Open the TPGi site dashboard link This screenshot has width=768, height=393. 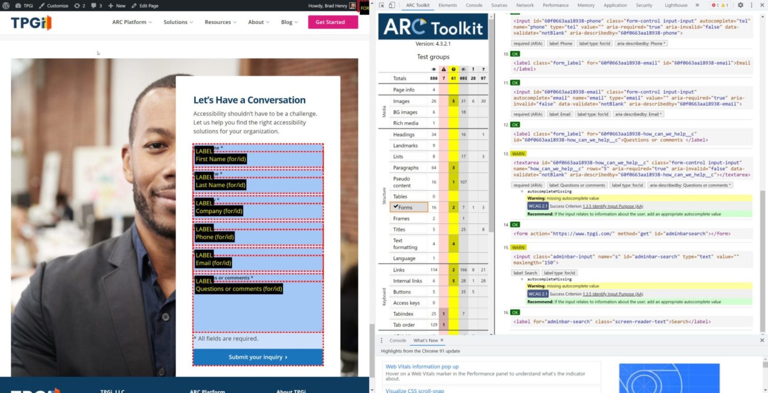[25, 6]
